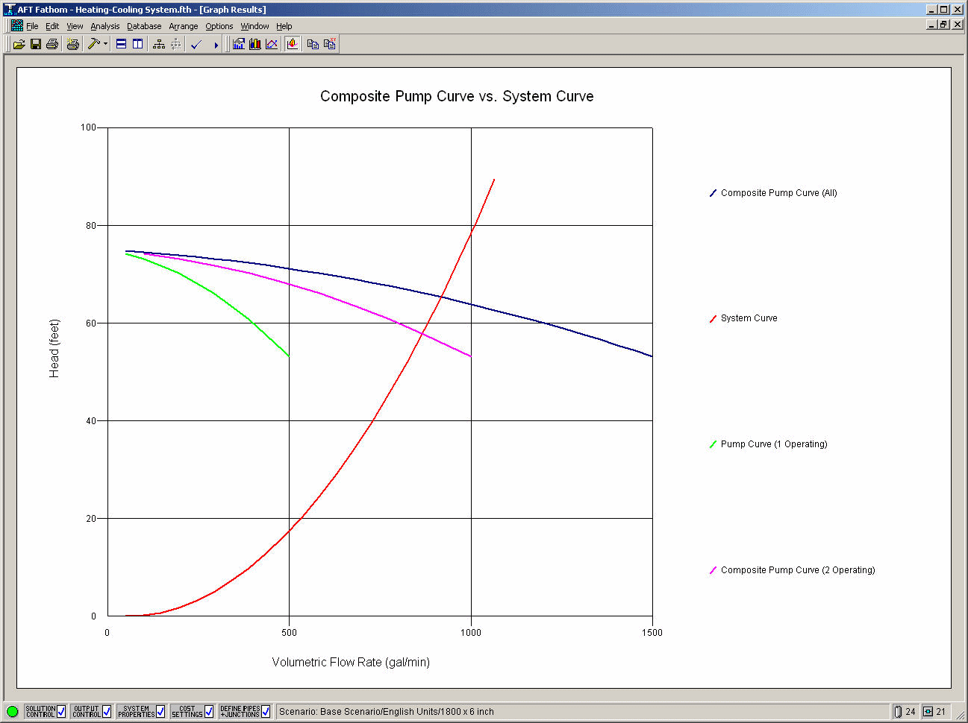Click the Open file folder icon
This screenshot has width=968, height=723.
19,45
